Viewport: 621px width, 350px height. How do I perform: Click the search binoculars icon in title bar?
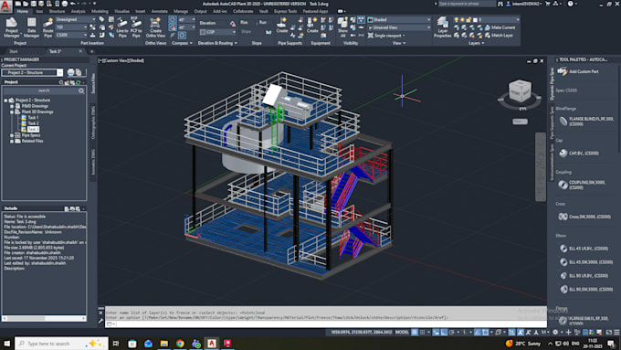(x=500, y=4)
